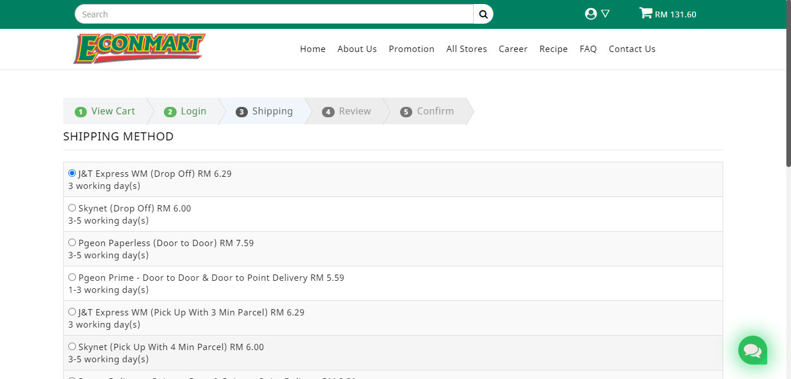Expand the account dropdown triangle
This screenshot has height=379, width=791.
point(605,14)
